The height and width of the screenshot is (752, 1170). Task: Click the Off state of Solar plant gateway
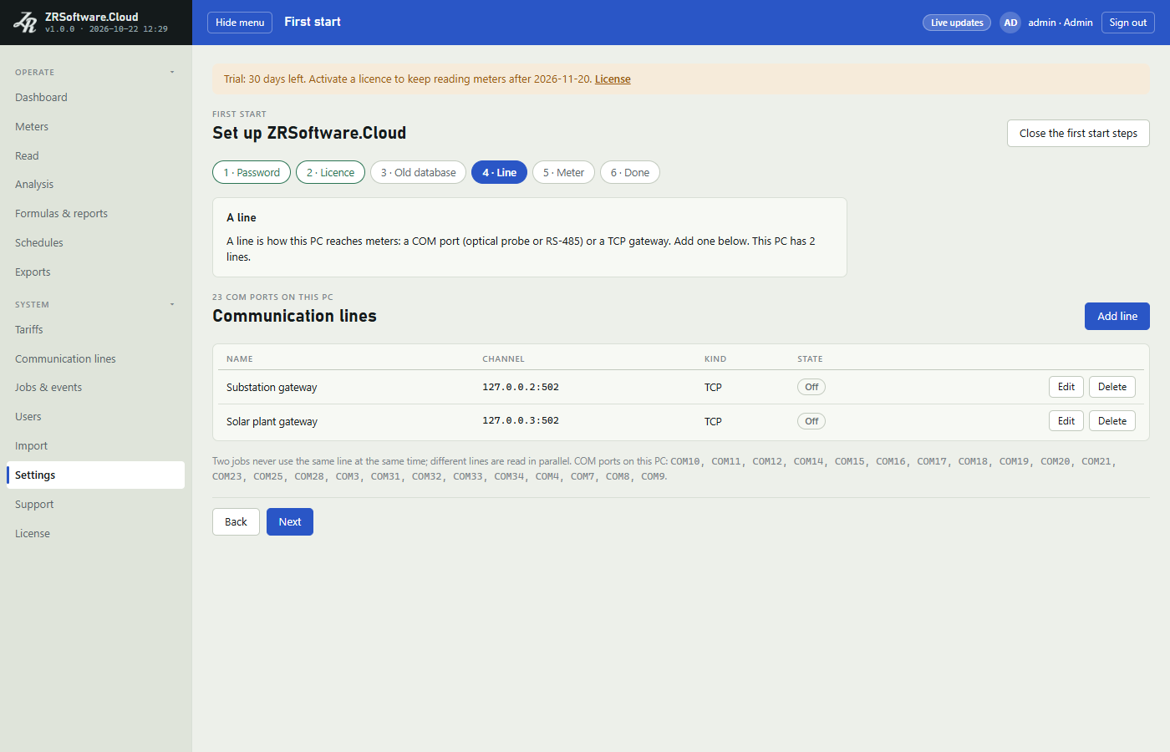811,421
